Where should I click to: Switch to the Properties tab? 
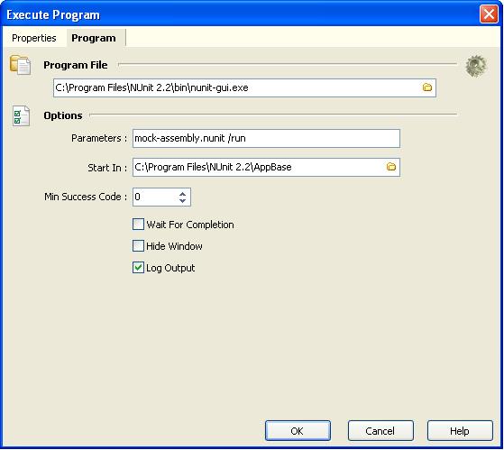click(x=34, y=38)
